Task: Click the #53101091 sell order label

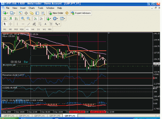Action: pyautogui.click(x=9, y=65)
